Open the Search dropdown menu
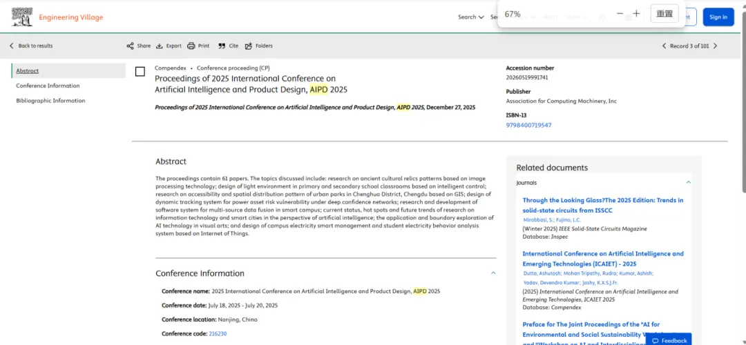The image size is (746, 345). click(470, 17)
